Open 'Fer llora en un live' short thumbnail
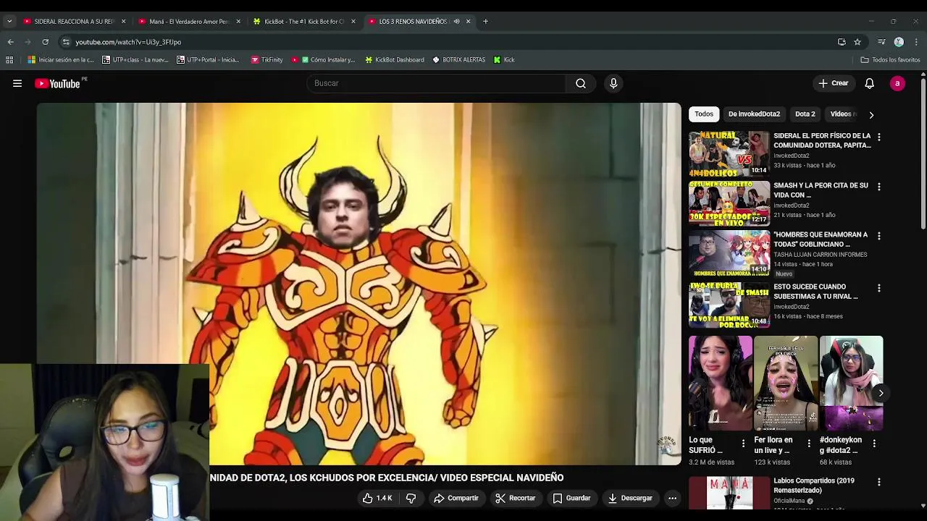927x521 pixels. (785, 383)
